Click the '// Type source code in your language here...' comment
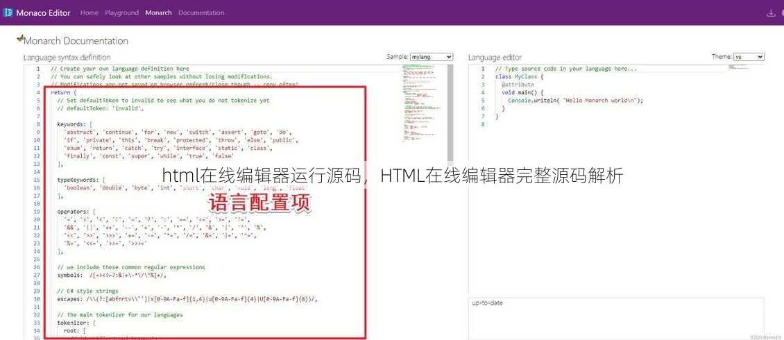The image size is (784, 340). 566,69
